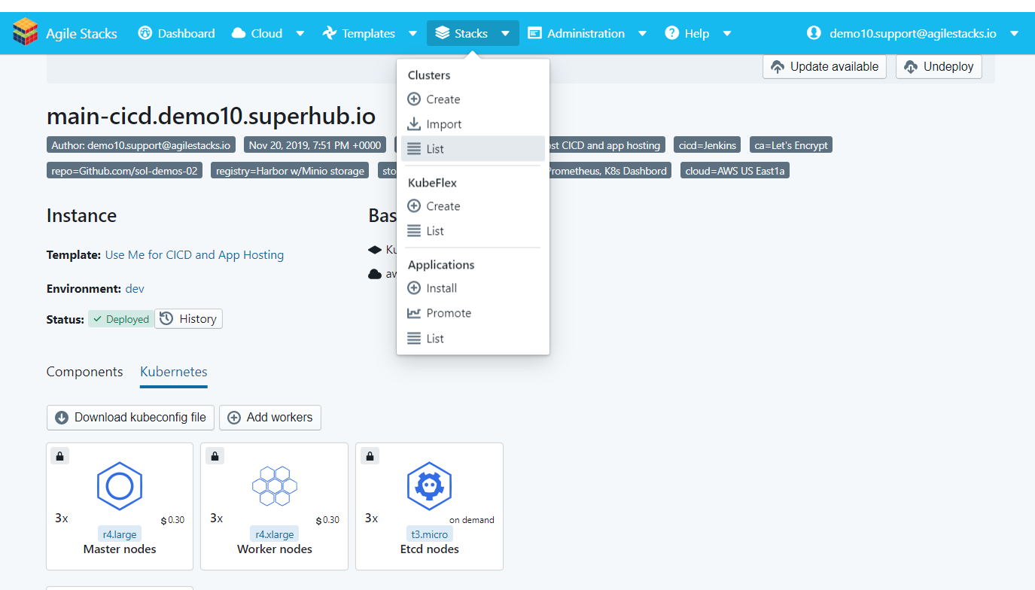
Task: Click the t3.micro instance type tag
Action: 429,534
